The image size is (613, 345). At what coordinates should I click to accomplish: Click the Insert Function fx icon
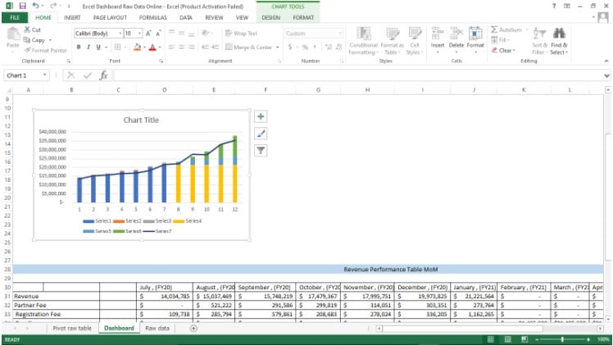coord(103,75)
